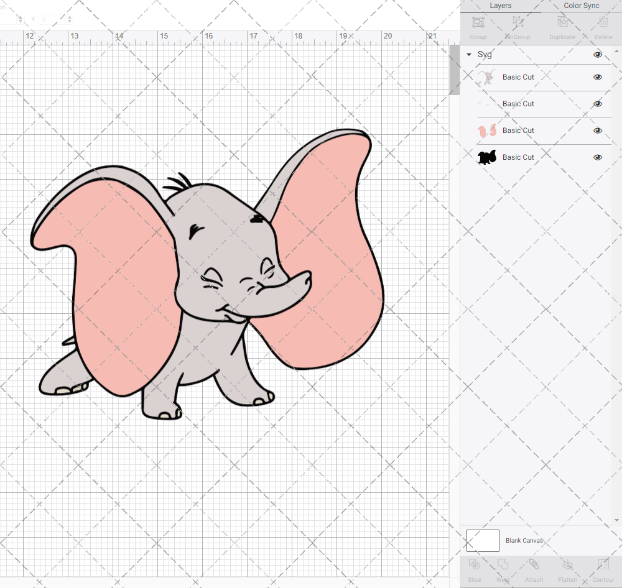Click the Delete trash icon
Image resolution: width=622 pixels, height=588 pixels.
coord(603,22)
